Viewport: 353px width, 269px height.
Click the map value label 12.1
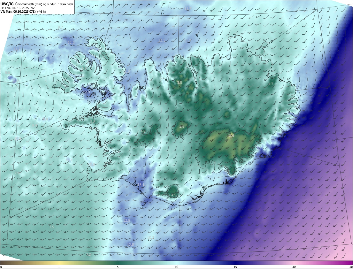pyautogui.click(x=161, y=40)
